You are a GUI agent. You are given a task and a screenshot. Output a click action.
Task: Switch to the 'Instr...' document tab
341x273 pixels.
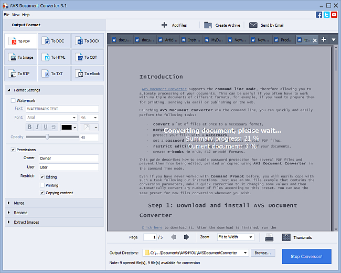[191, 40]
